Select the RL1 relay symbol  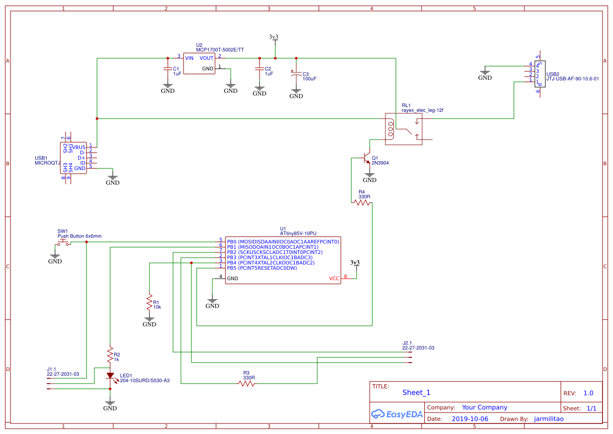click(403, 129)
